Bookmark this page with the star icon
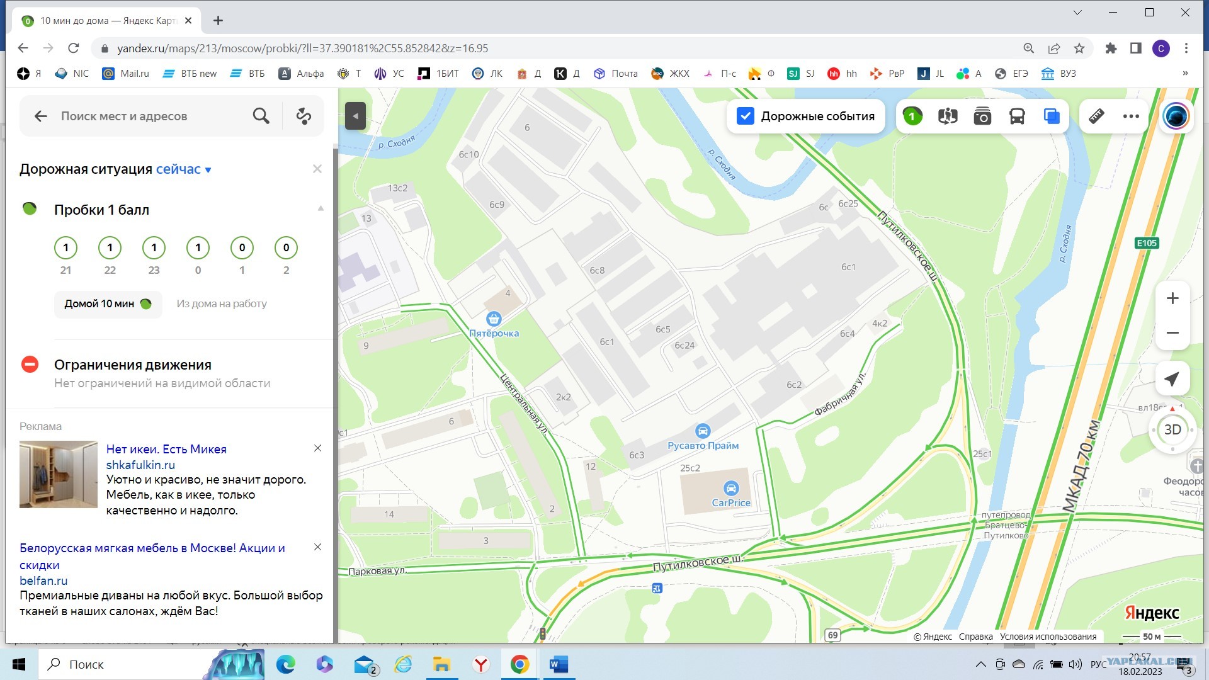 point(1079,48)
